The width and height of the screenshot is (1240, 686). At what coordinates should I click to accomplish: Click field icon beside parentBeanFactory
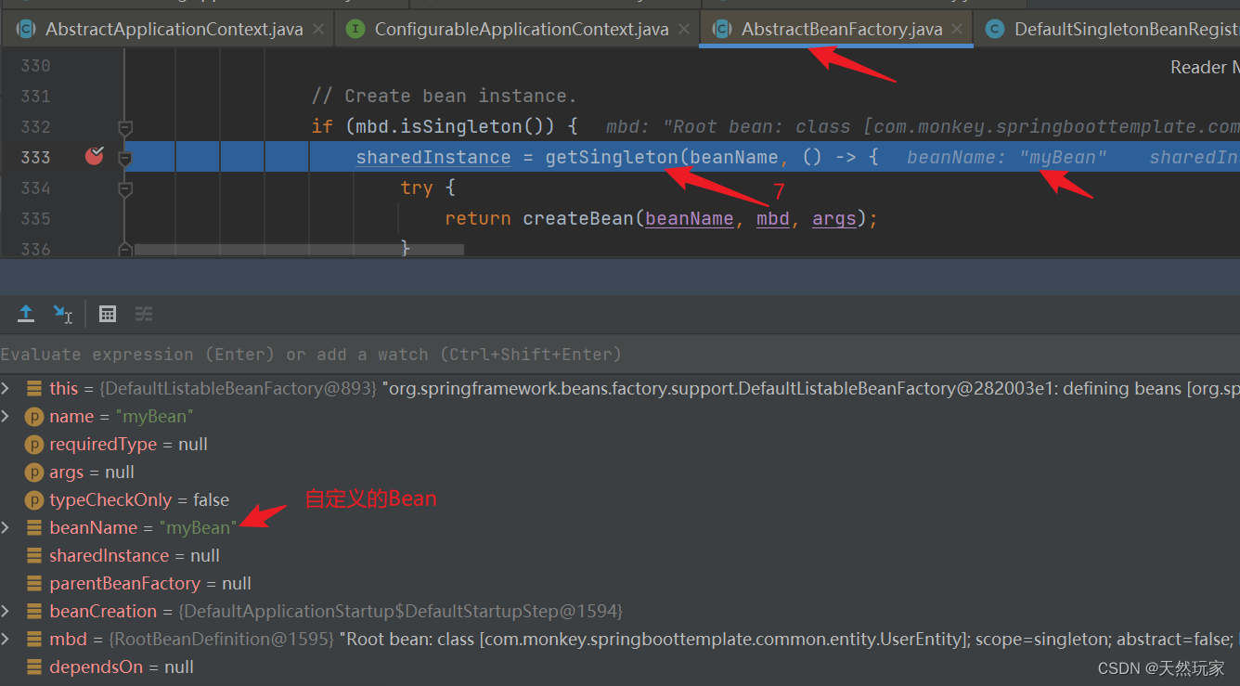click(x=34, y=583)
